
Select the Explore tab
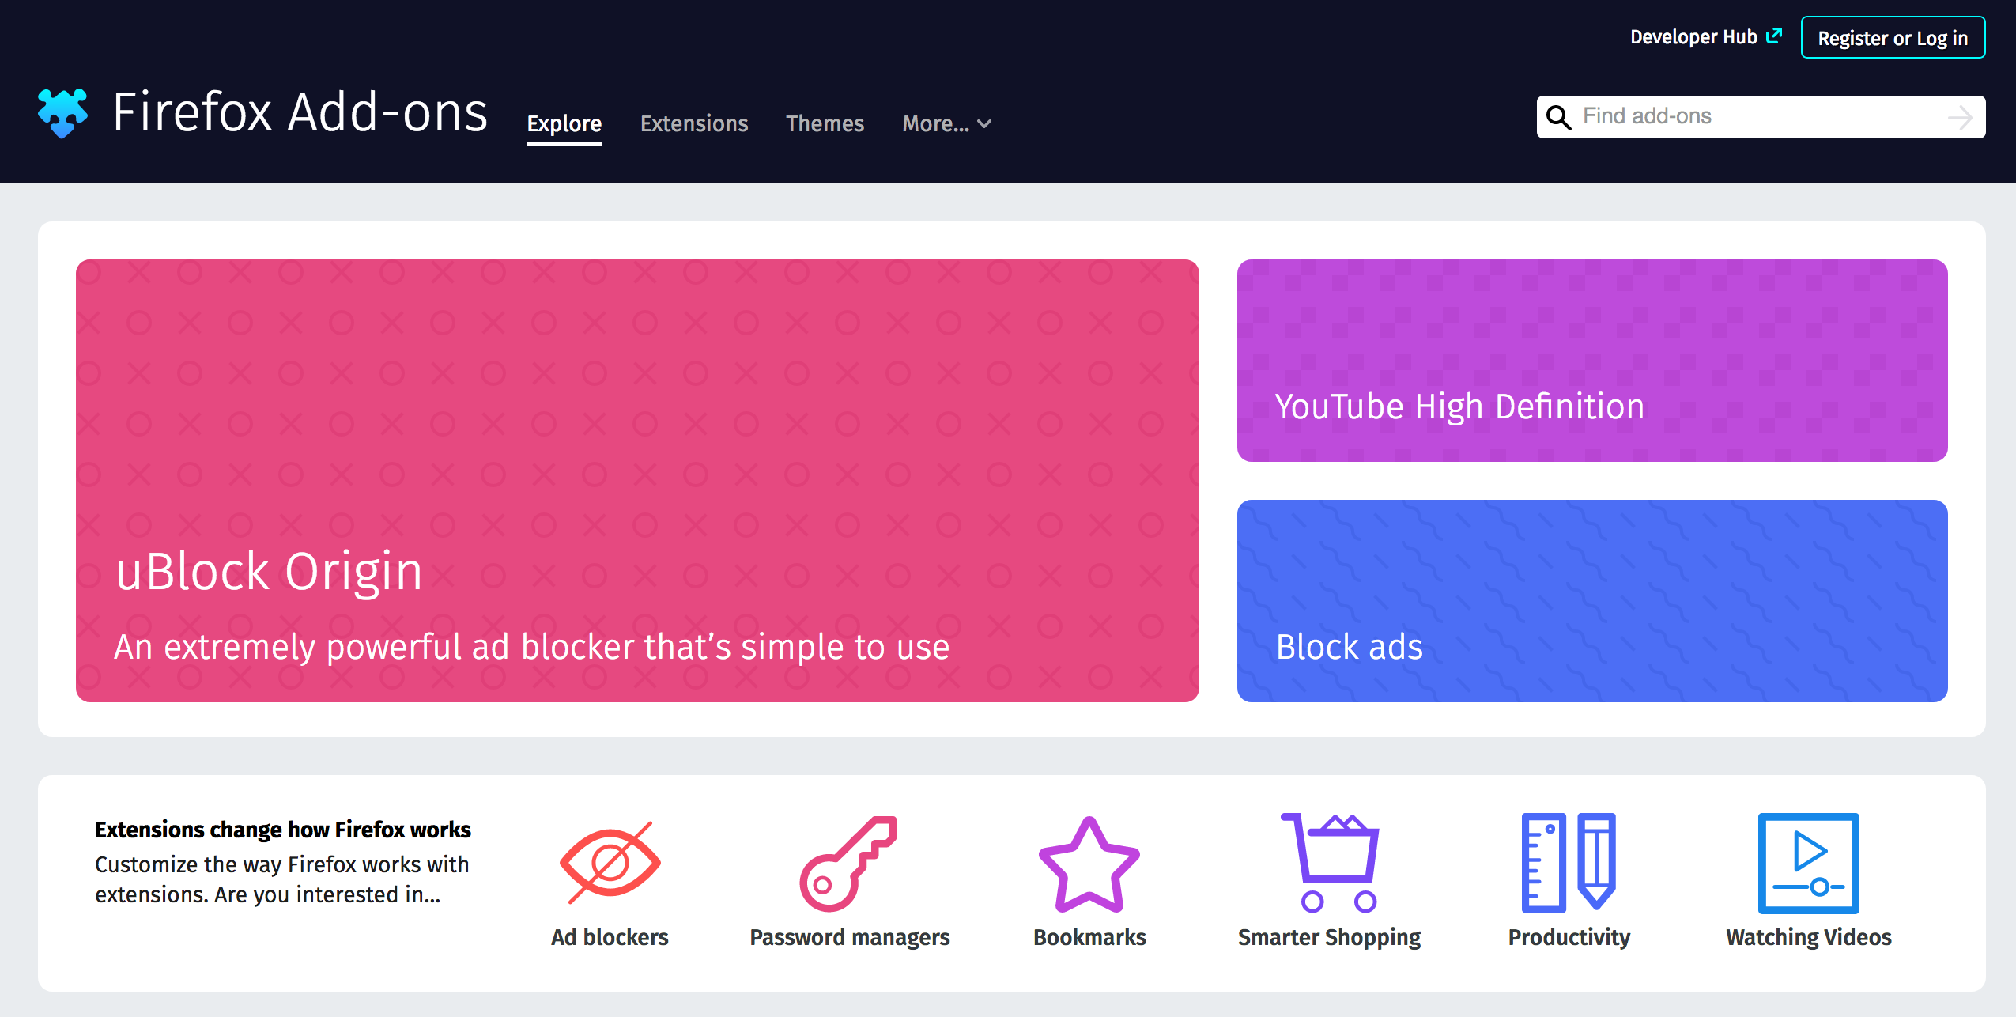tap(564, 124)
